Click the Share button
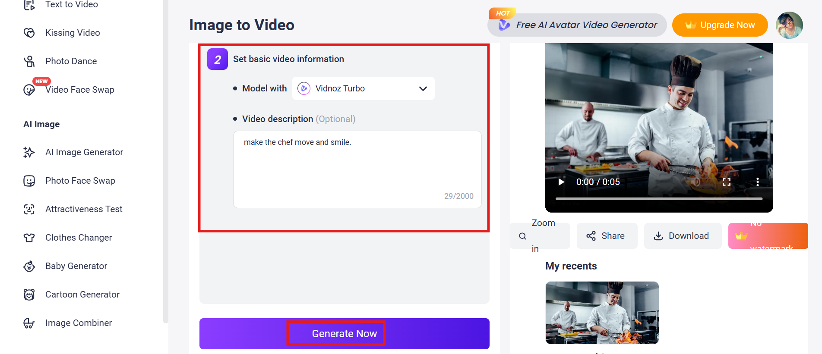Image resolution: width=822 pixels, height=354 pixels. click(x=607, y=236)
